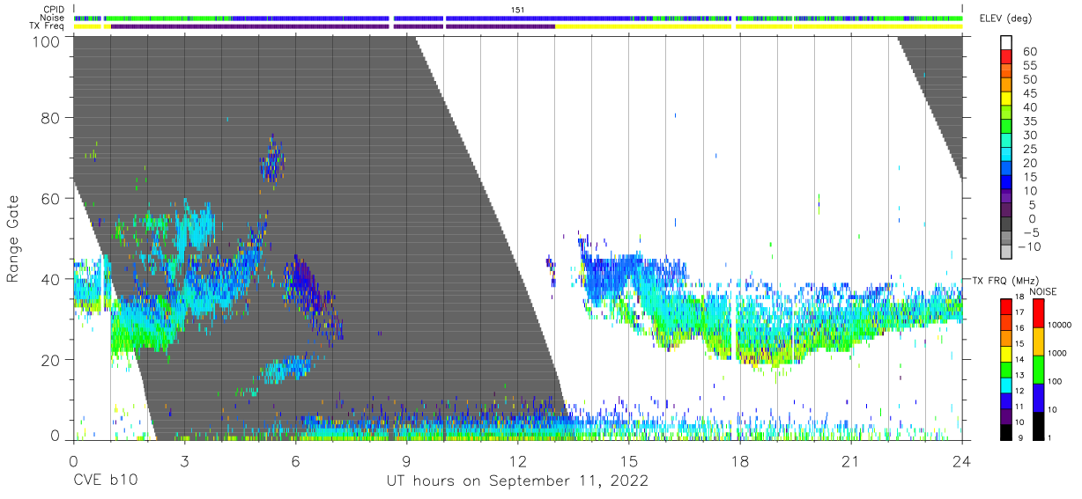Click the 'CVE b10' radar beam label

[x=105, y=481]
